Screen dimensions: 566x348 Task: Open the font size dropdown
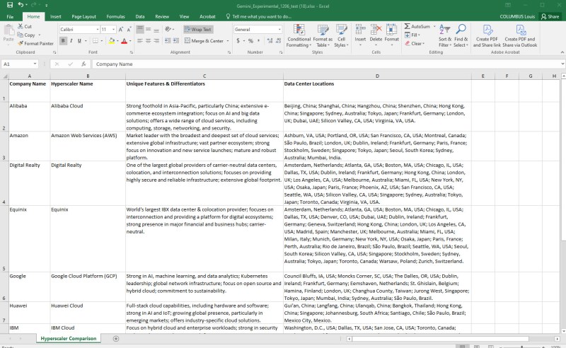tap(114, 29)
